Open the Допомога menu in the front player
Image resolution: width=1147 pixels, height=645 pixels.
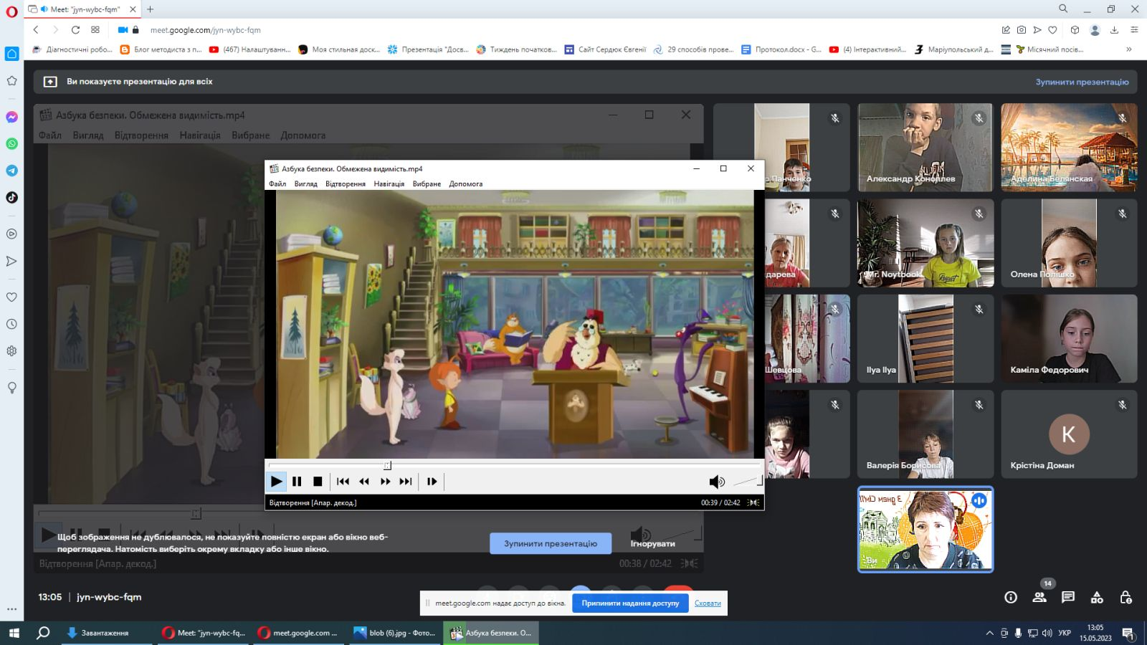coord(466,183)
